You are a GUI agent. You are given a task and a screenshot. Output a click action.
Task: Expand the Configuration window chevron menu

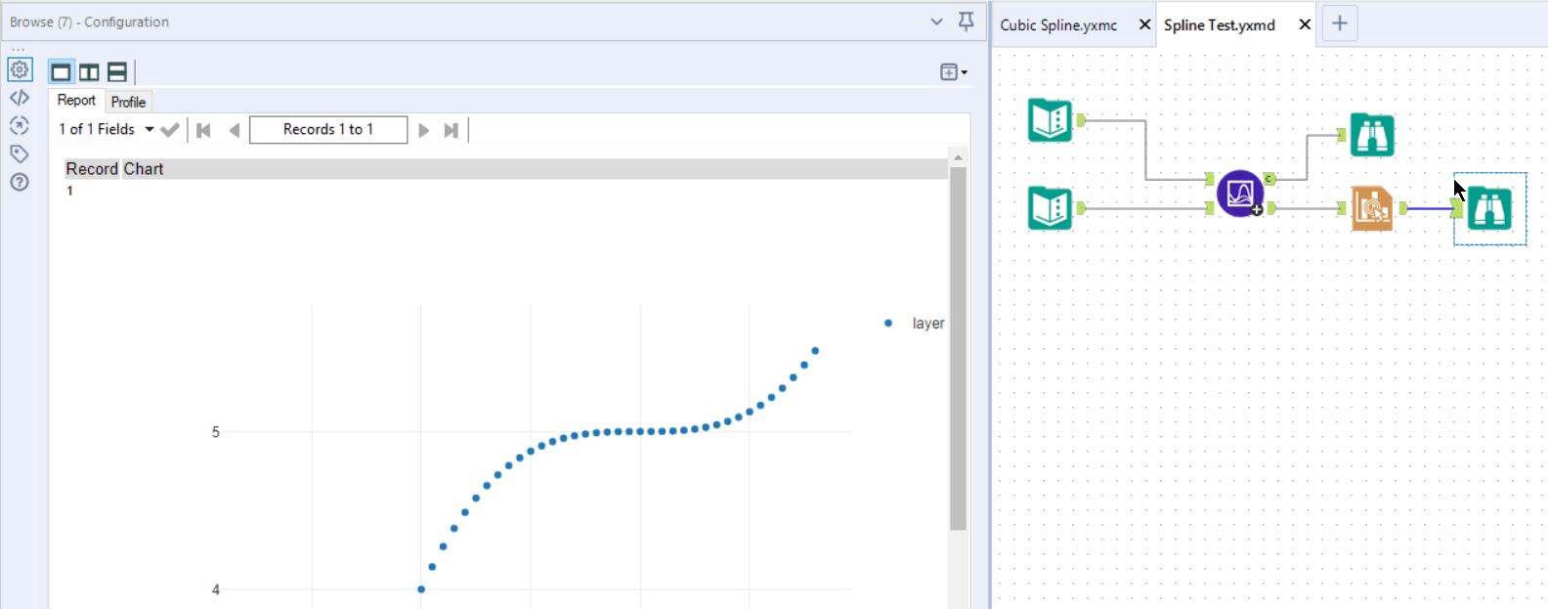click(x=936, y=22)
